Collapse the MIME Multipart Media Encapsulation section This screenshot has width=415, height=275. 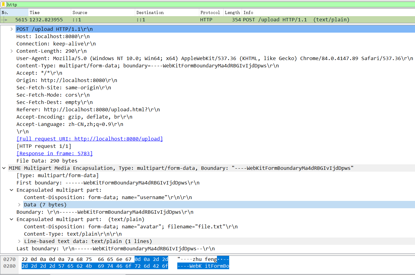coord(4,168)
